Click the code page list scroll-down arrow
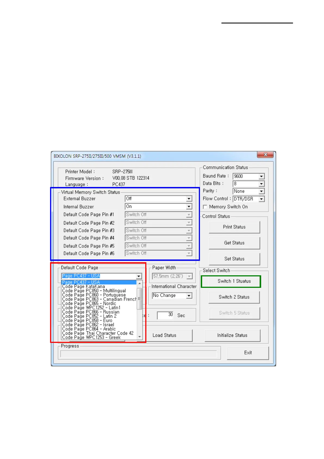 pos(140,337)
